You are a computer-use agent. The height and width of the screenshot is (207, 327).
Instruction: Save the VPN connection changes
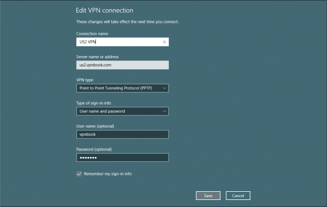click(x=208, y=196)
